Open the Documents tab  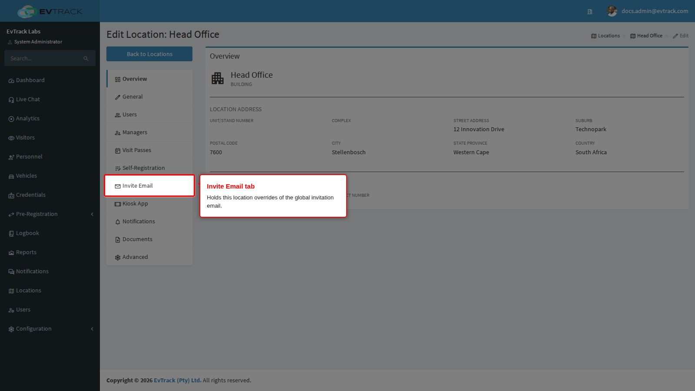coord(149,239)
